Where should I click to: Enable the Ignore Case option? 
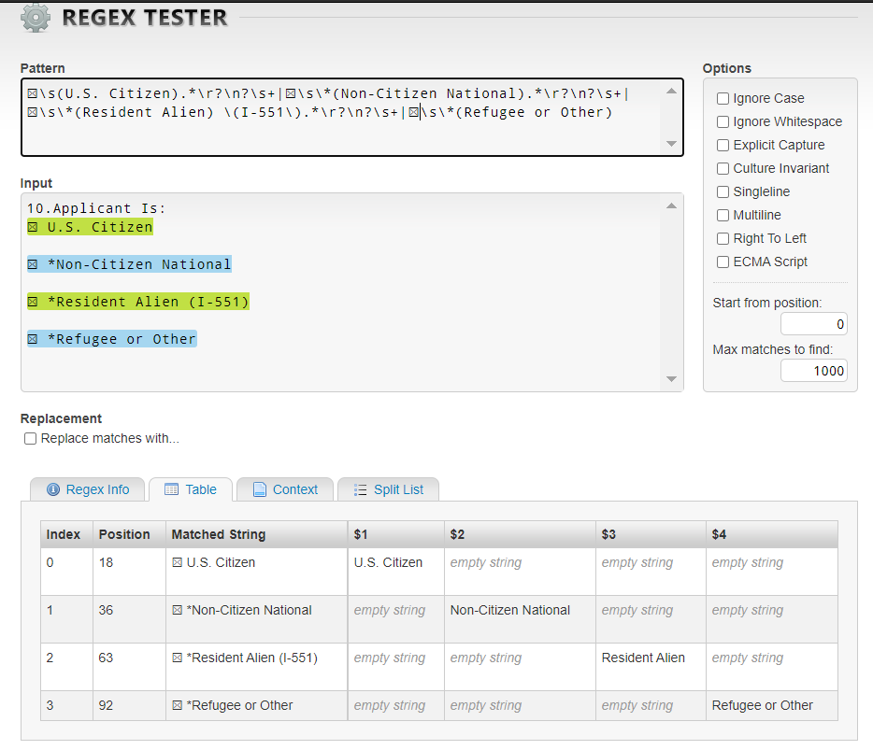[723, 98]
